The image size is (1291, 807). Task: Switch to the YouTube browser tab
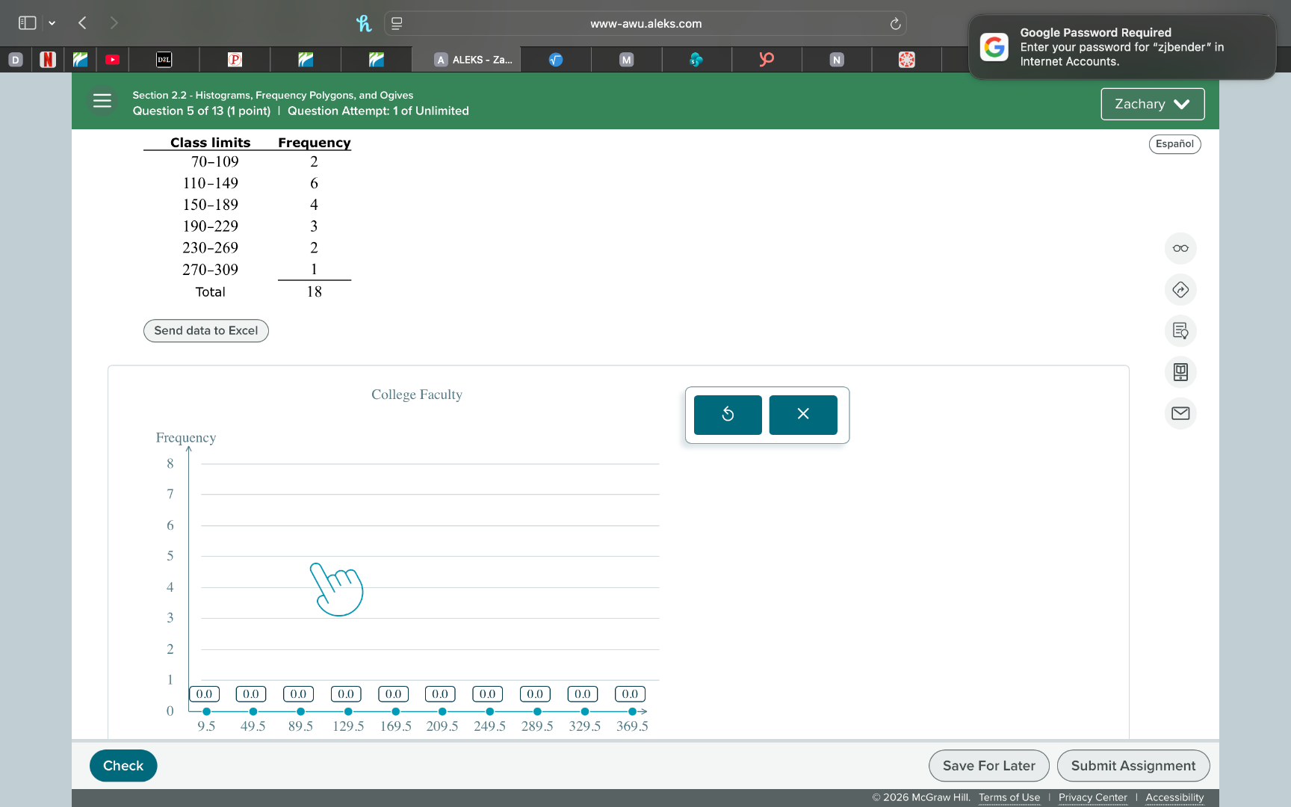(113, 59)
